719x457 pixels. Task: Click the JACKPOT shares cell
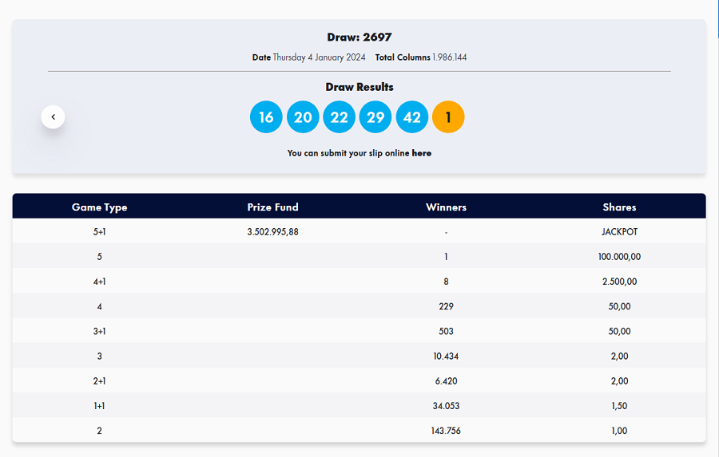619,232
